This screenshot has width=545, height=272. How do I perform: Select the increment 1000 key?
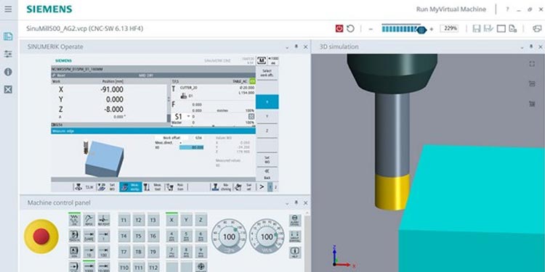[89, 266]
